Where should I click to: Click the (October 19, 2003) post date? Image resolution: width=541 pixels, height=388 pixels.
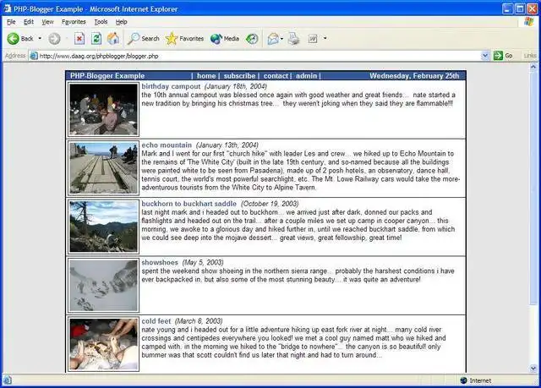(x=270, y=204)
